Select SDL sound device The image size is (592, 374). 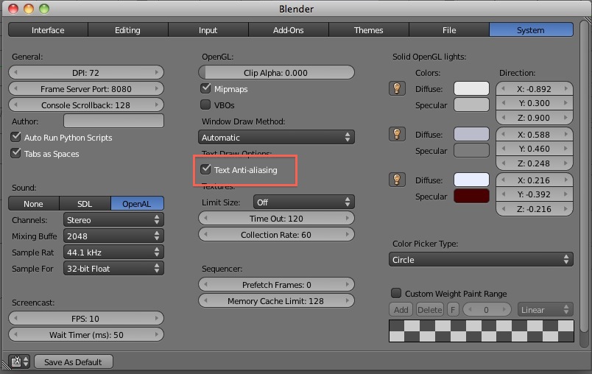click(x=85, y=203)
